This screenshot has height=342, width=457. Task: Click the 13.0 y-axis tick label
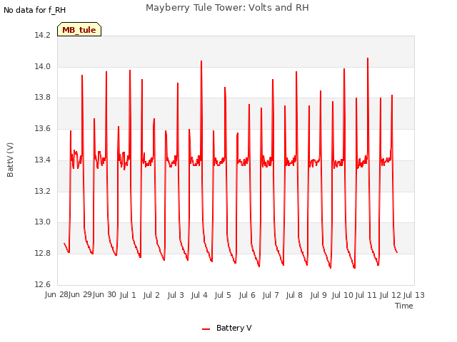43,222
